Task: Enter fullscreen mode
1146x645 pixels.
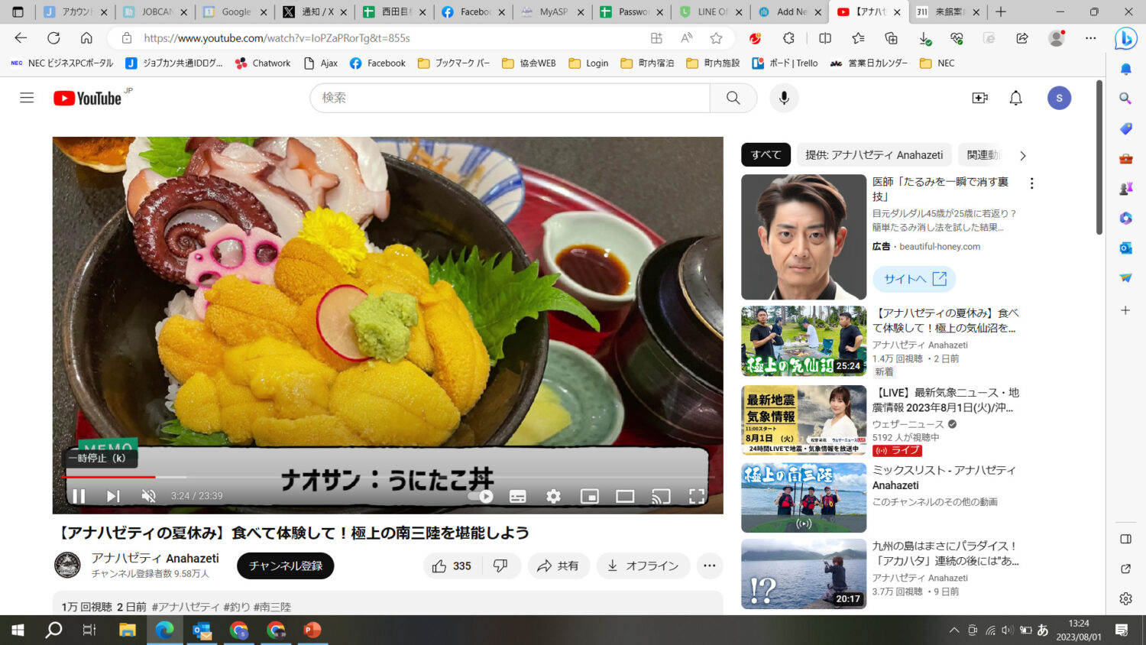Action: (x=696, y=496)
